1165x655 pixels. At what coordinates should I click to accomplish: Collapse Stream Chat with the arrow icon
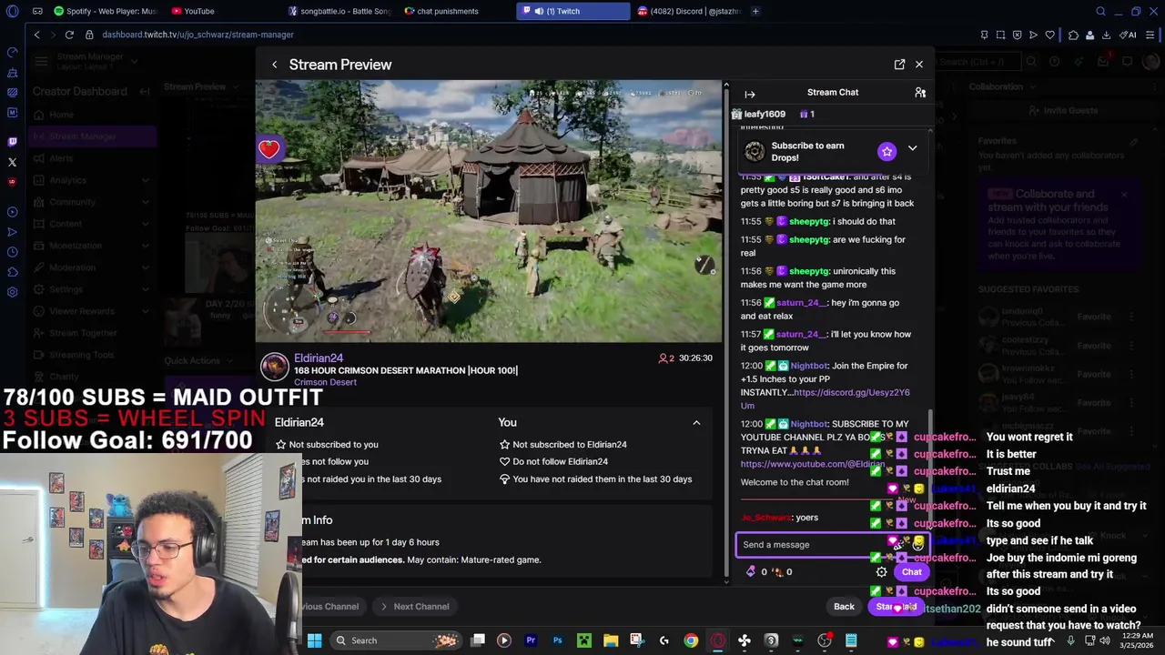(750, 94)
